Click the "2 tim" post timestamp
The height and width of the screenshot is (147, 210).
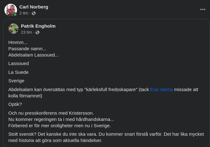[24, 13]
